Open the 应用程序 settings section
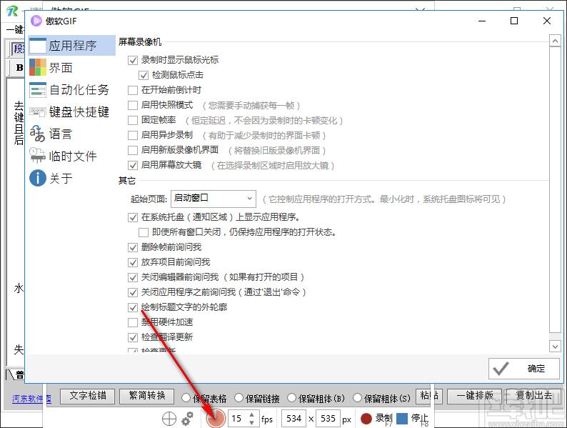This screenshot has width=567, height=428. tap(71, 45)
